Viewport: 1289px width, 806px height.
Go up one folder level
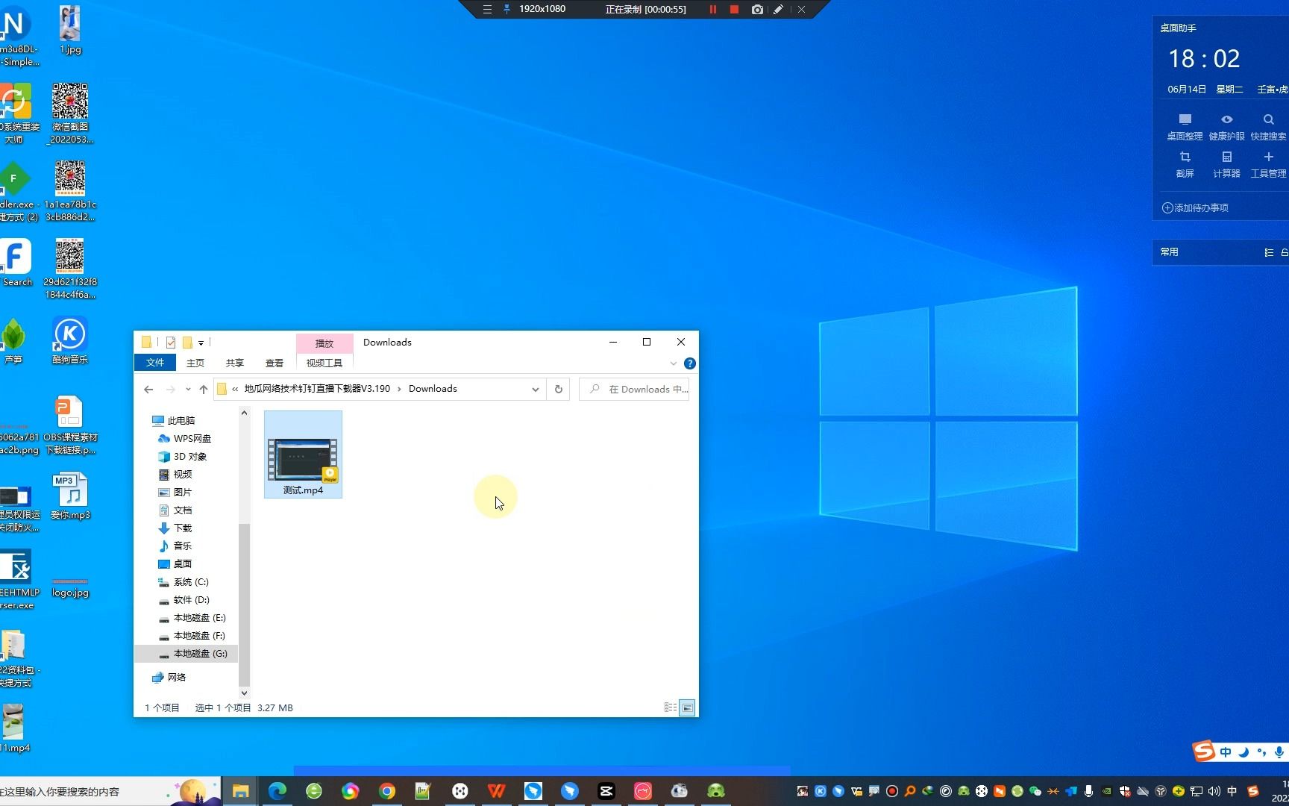(x=203, y=389)
